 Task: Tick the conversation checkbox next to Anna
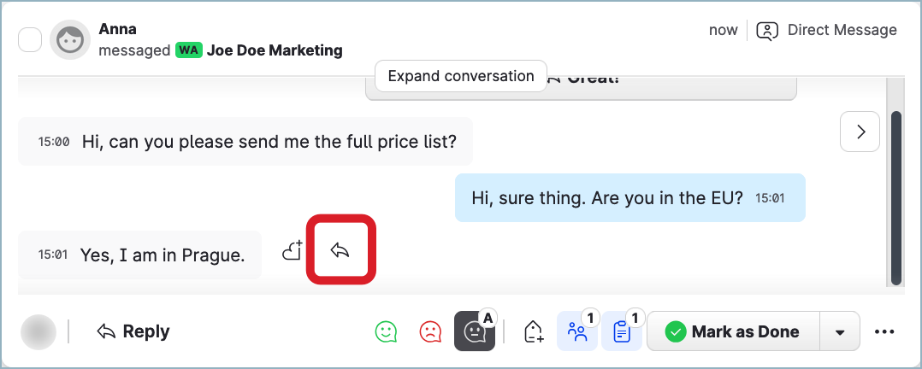click(x=30, y=39)
